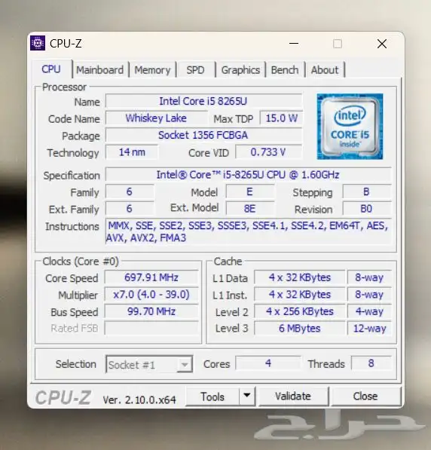Click the Ext. Family value 6
Image resolution: width=431 pixels, height=450 pixels.
tap(130, 209)
